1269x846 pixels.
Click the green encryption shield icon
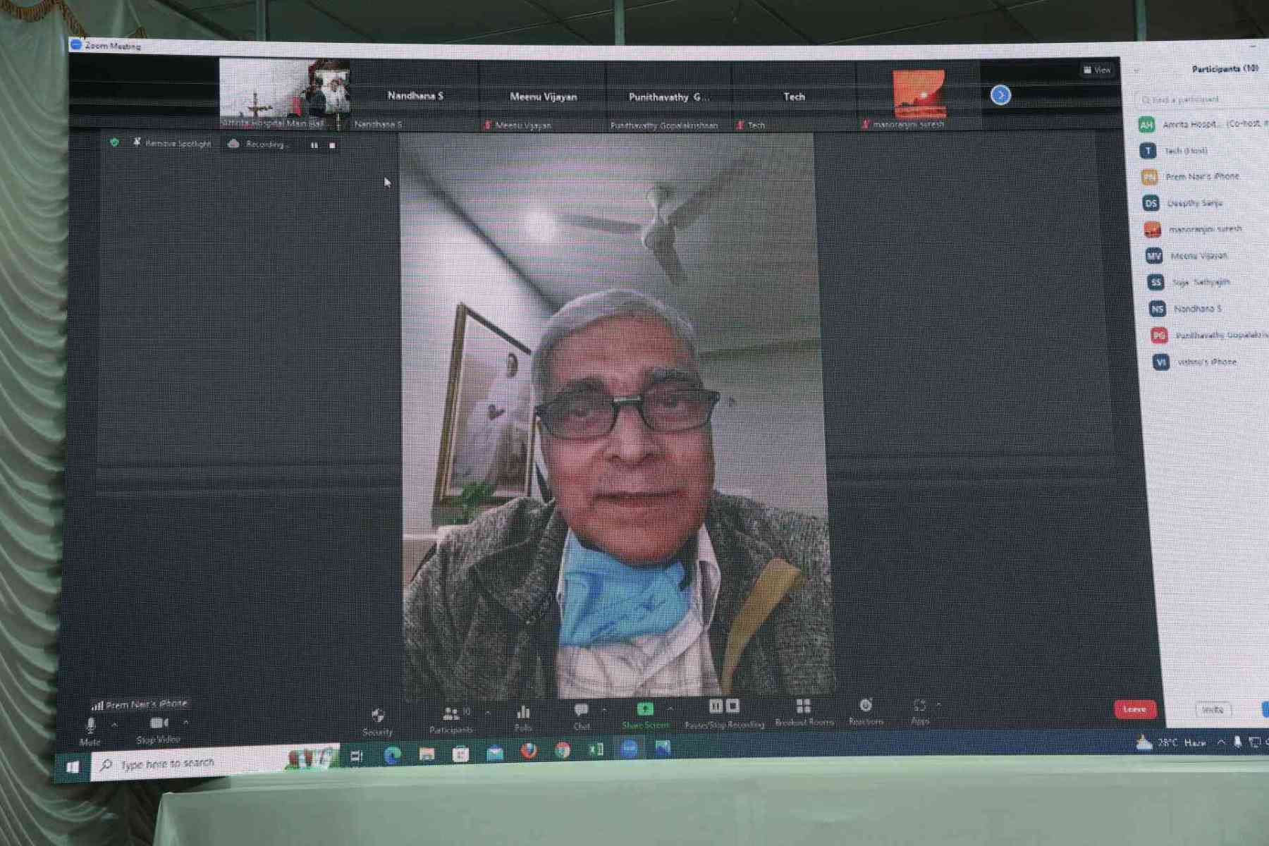(114, 142)
